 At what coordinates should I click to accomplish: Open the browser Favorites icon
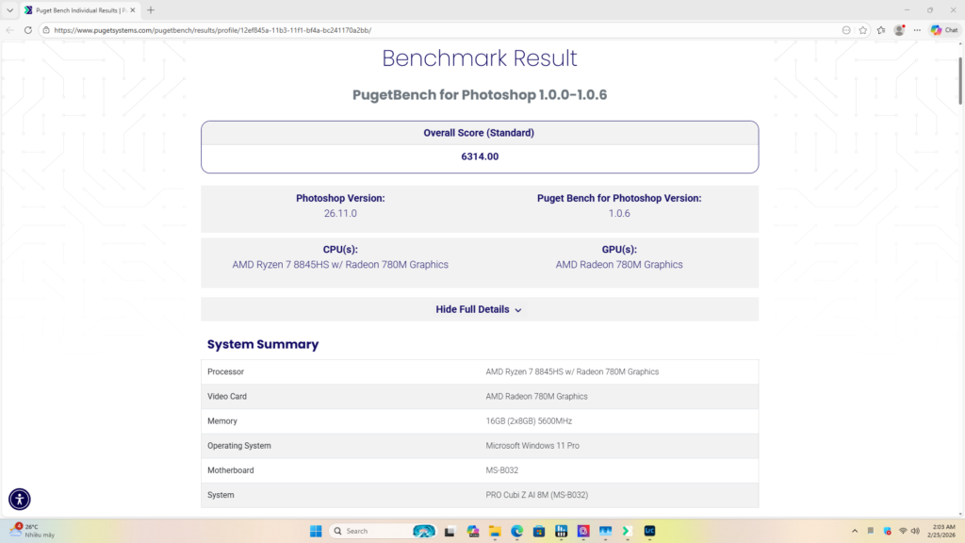click(x=881, y=30)
